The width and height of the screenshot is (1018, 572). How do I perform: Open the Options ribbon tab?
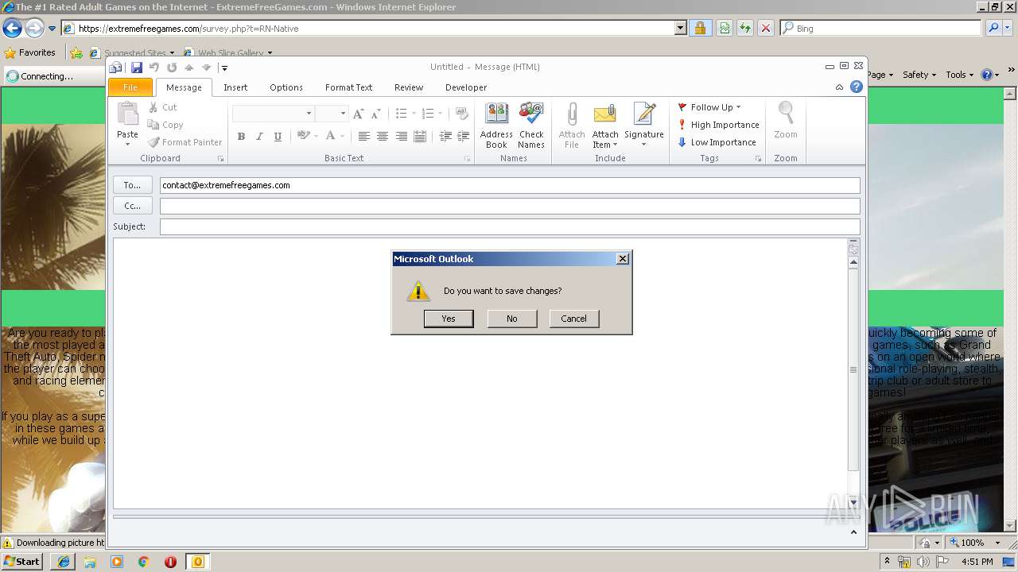tap(286, 87)
